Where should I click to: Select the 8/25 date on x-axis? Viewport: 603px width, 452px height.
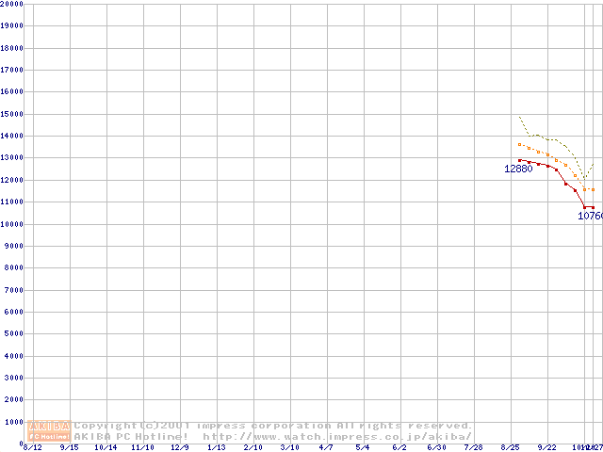point(510,447)
